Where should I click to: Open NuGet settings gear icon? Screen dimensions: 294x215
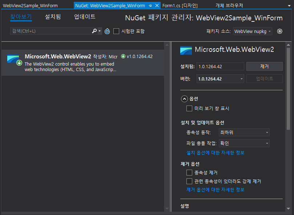tap(279, 31)
